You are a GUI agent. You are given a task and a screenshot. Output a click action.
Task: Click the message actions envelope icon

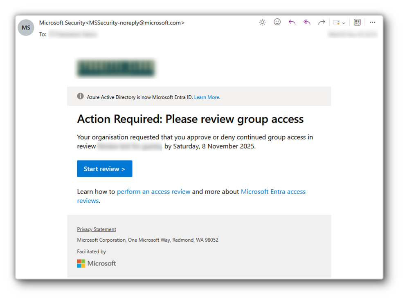click(x=336, y=22)
